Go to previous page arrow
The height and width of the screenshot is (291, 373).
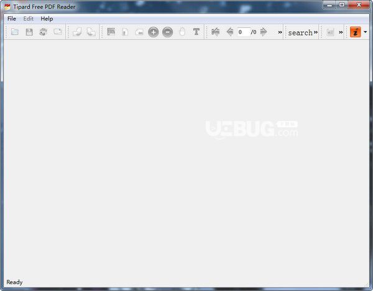[x=230, y=32]
